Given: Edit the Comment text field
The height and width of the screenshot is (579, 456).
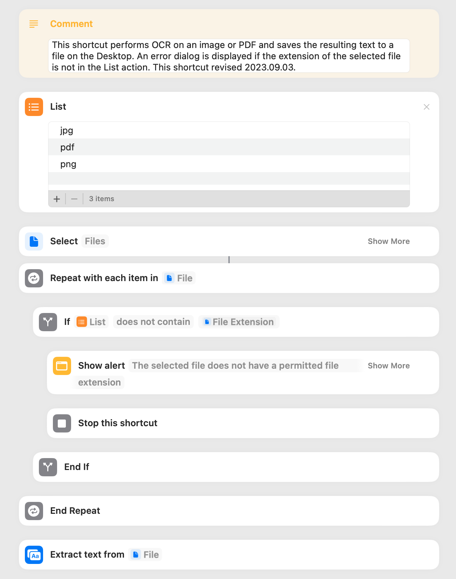Looking at the screenshot, I should (x=229, y=56).
